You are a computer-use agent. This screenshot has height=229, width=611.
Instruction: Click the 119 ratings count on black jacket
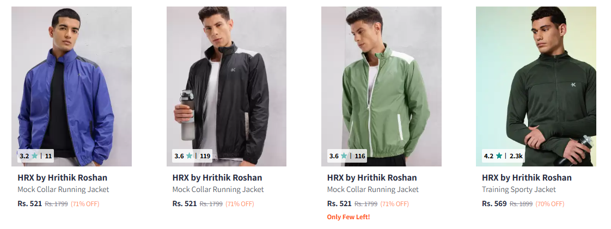(x=205, y=156)
